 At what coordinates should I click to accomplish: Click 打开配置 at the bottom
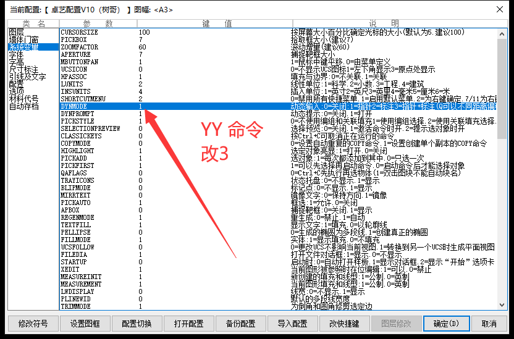(188, 324)
